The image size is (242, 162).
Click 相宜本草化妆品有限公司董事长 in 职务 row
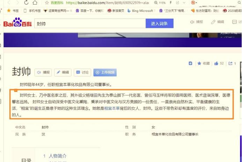click(x=175, y=134)
